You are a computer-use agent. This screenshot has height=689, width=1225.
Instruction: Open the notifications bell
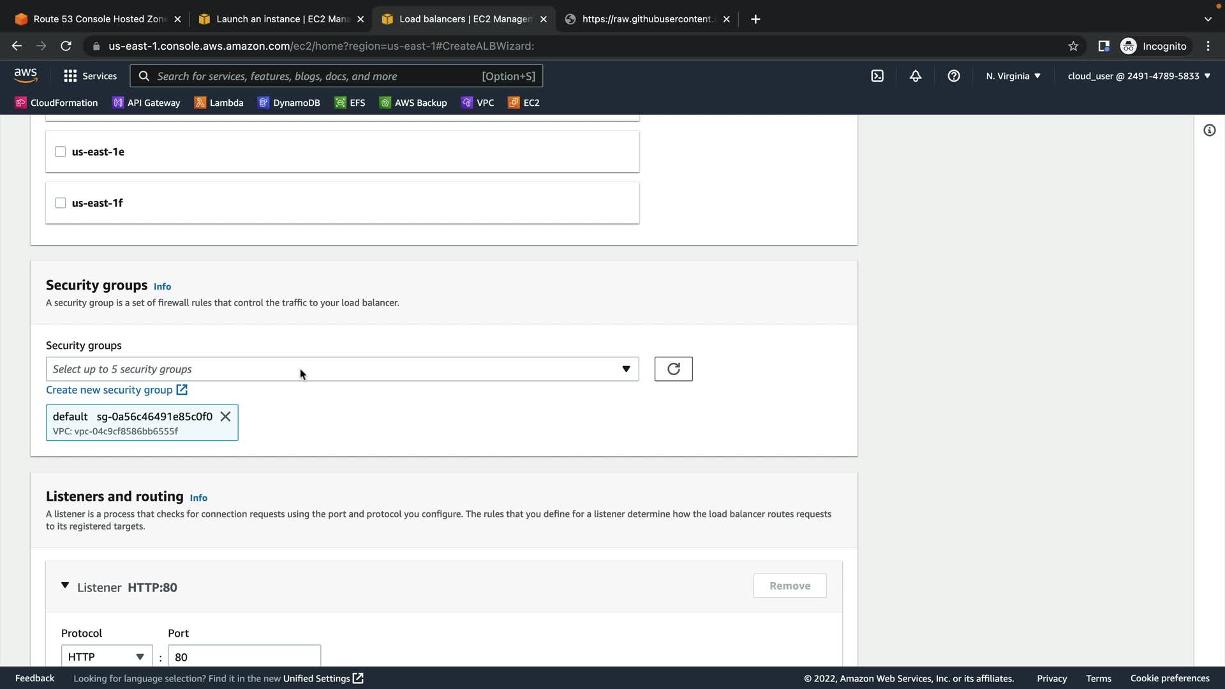click(x=916, y=76)
